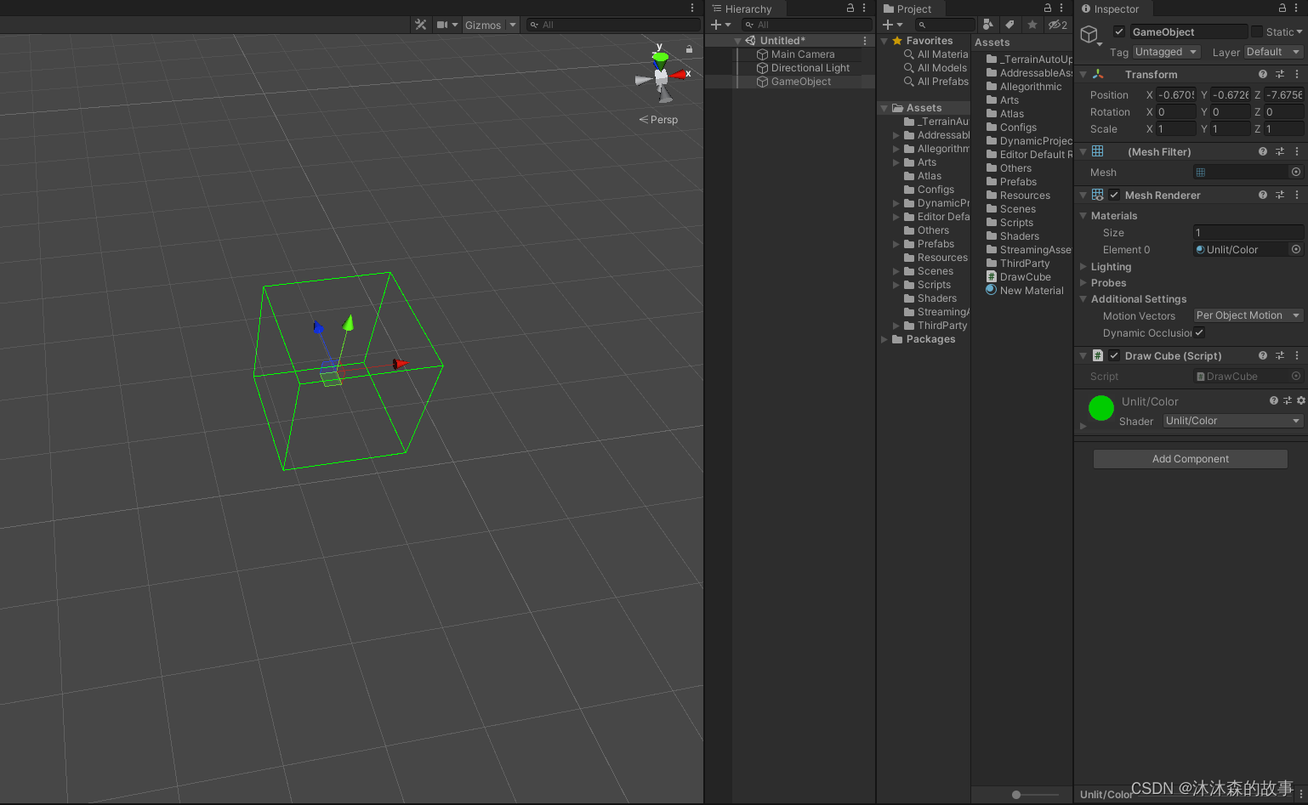
Task: Toggle the Dynamic Occlusion checkbox
Action: 1199,332
